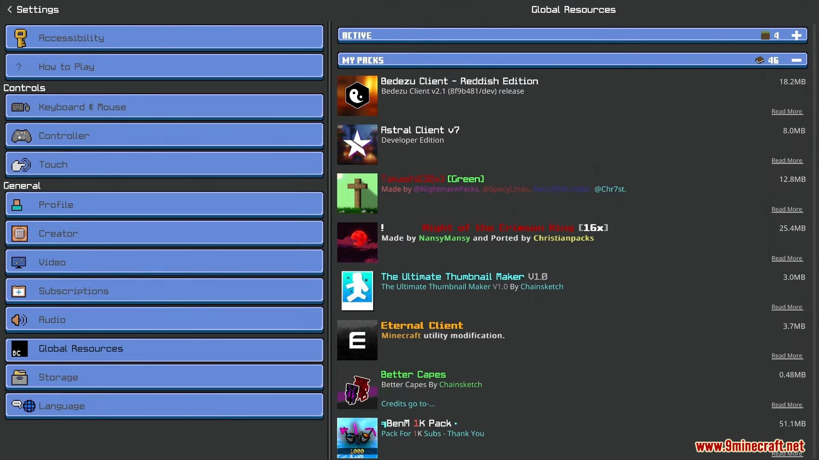Select the Better Capes pack thumbnail
This screenshot has width=819, height=460.
357,389
